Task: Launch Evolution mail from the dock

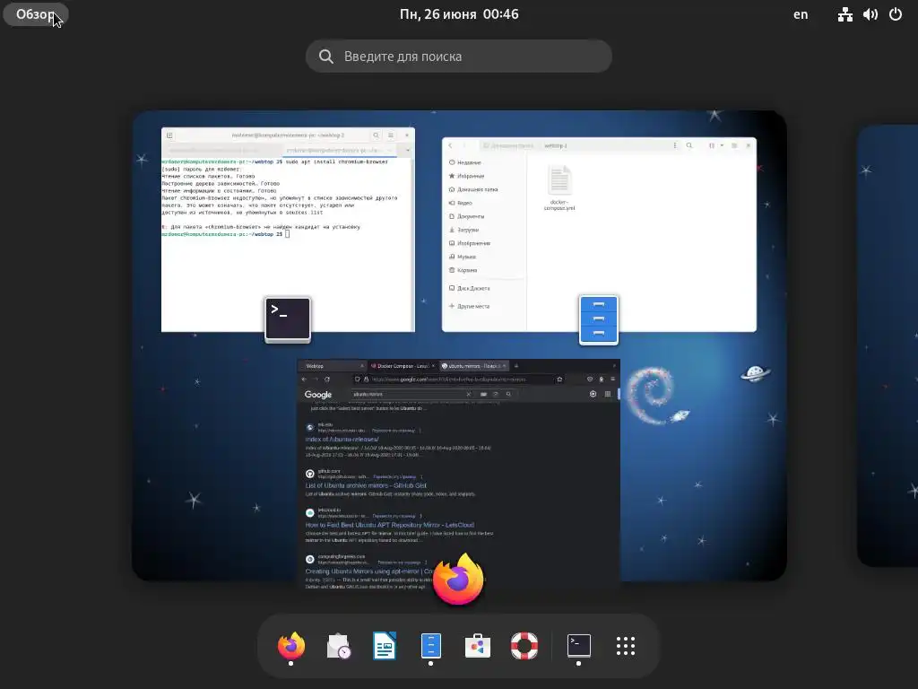Action: pos(338,646)
